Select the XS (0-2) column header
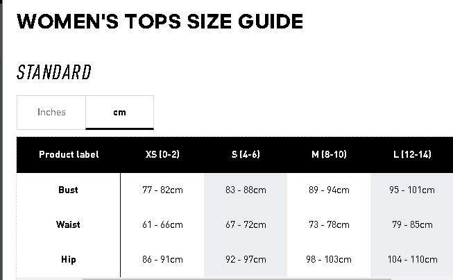 pos(162,154)
